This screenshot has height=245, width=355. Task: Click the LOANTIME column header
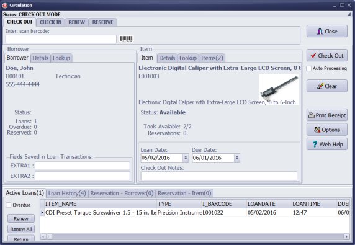pos(315,204)
